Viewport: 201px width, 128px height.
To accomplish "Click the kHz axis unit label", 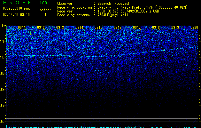I will 3,26.
